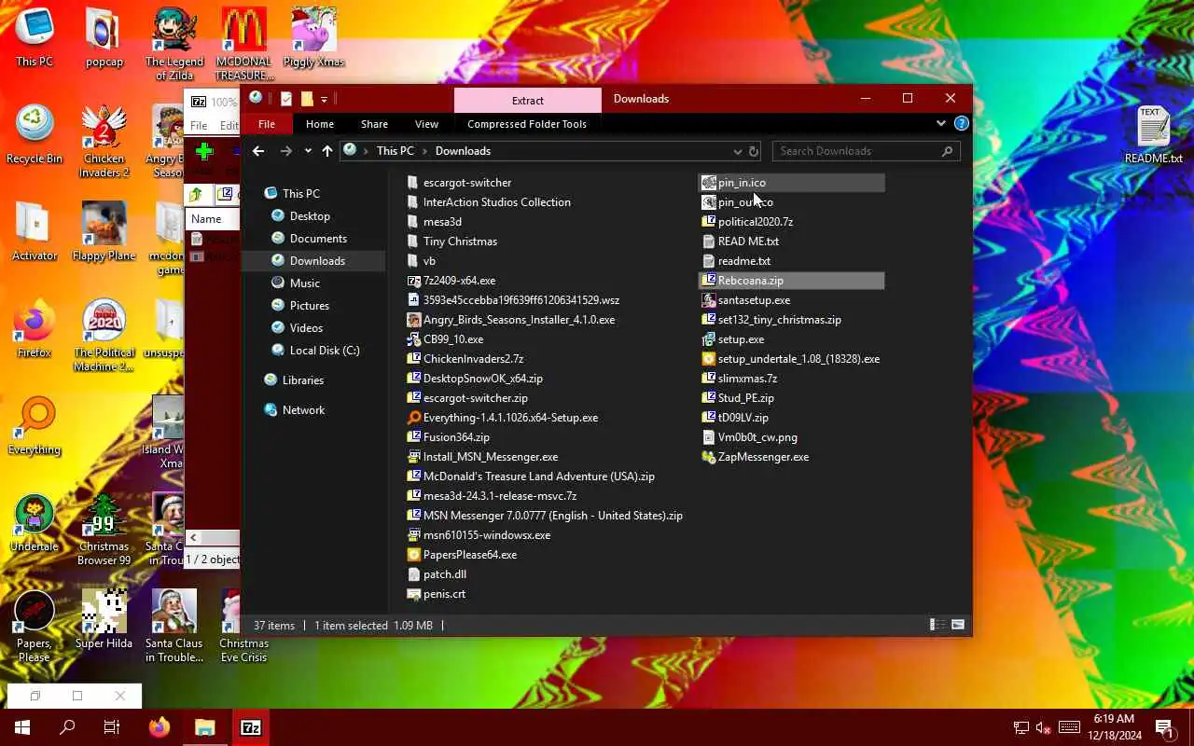Open Firefox desktop shortcut
This screenshot has height=746, width=1194.
click(35, 329)
